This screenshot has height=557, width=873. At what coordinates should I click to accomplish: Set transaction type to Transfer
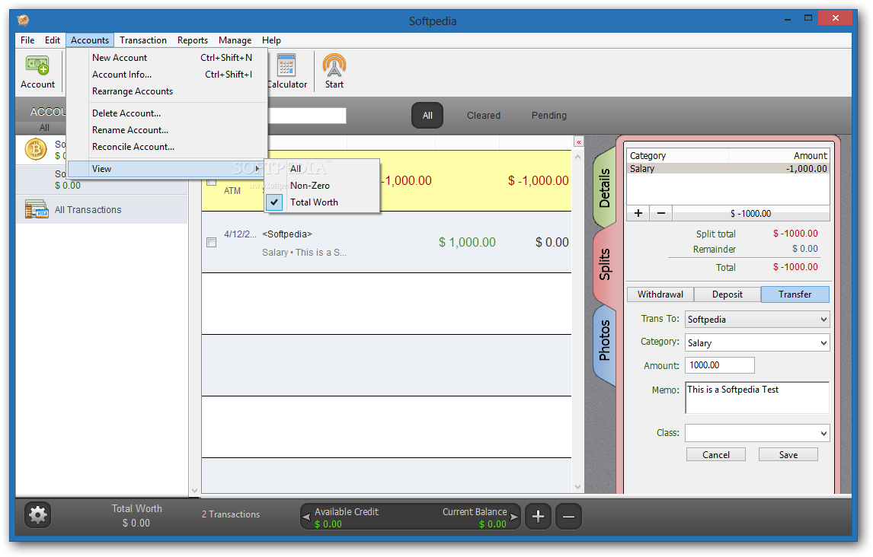[795, 294]
